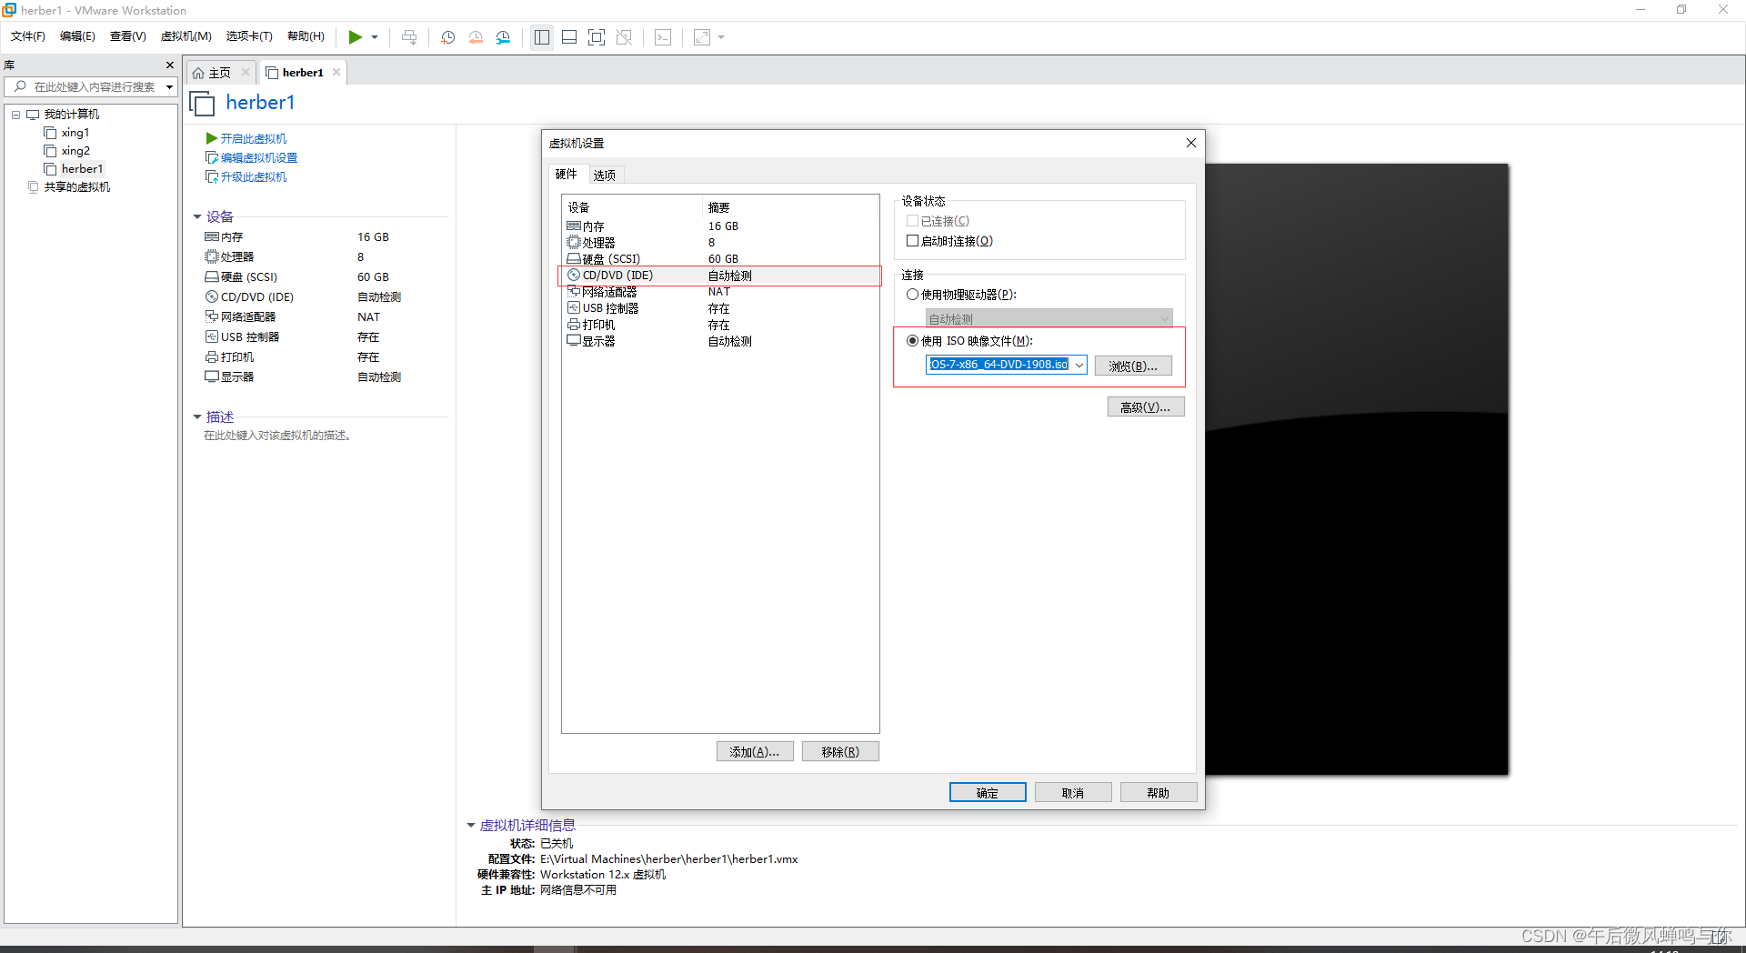This screenshot has height=953, width=1746.
Task: Open the 编辑(E) menu
Action: [x=77, y=36]
